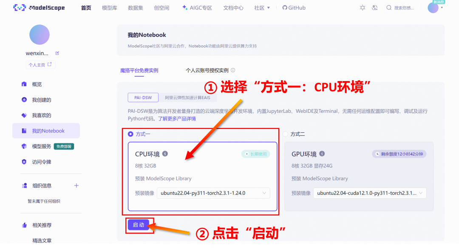Click the 组织信息 people icon
The height and width of the screenshot is (249, 459).
pos(25,185)
